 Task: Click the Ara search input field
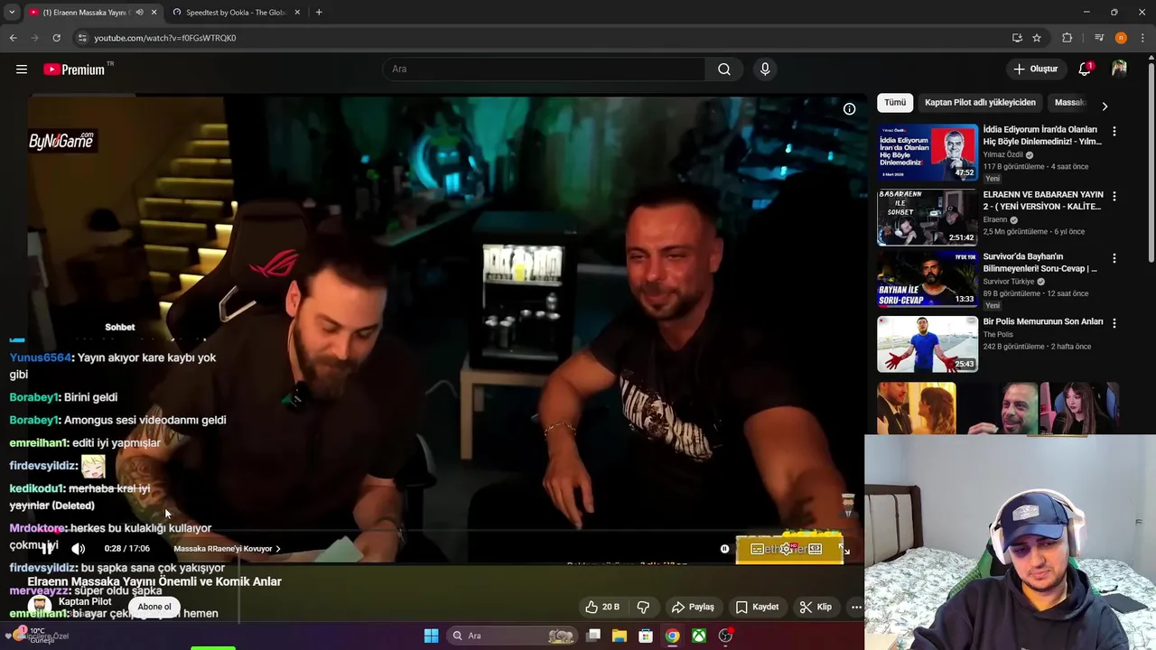coord(544,70)
